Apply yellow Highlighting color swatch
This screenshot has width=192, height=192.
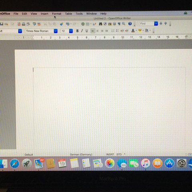(140, 31)
